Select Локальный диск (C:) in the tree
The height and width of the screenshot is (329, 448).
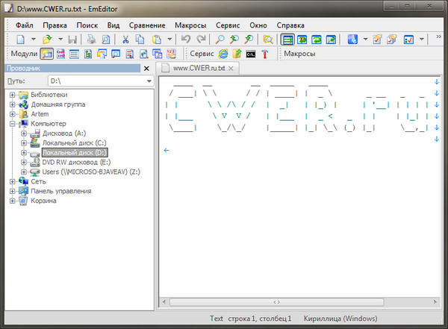[x=74, y=142]
